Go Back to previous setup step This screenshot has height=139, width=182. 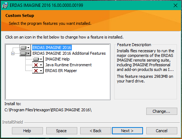click(x=96, y=131)
